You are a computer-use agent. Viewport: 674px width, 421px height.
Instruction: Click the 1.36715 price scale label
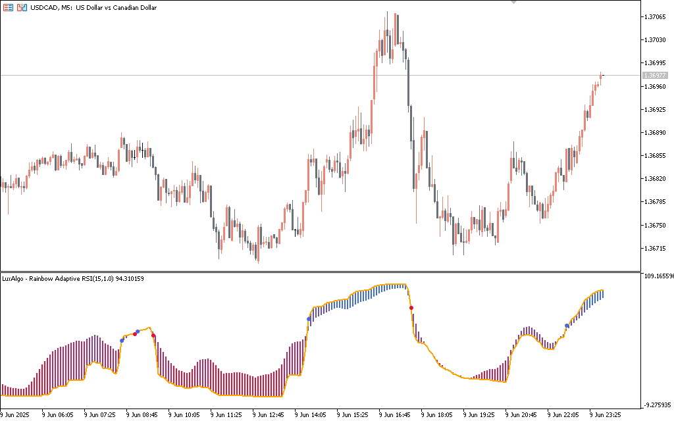(655, 249)
